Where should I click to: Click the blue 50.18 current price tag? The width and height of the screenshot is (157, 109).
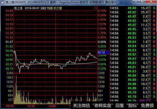pos(104,52)
